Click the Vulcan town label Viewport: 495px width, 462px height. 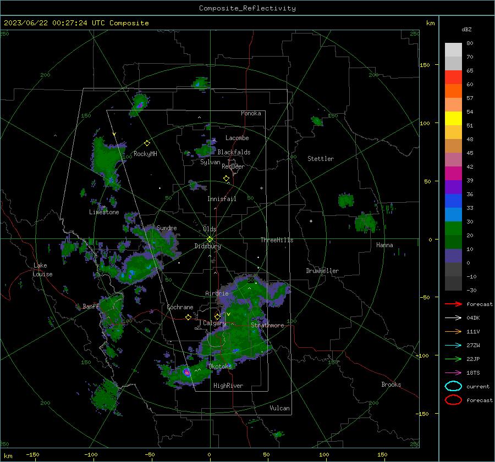click(x=280, y=408)
